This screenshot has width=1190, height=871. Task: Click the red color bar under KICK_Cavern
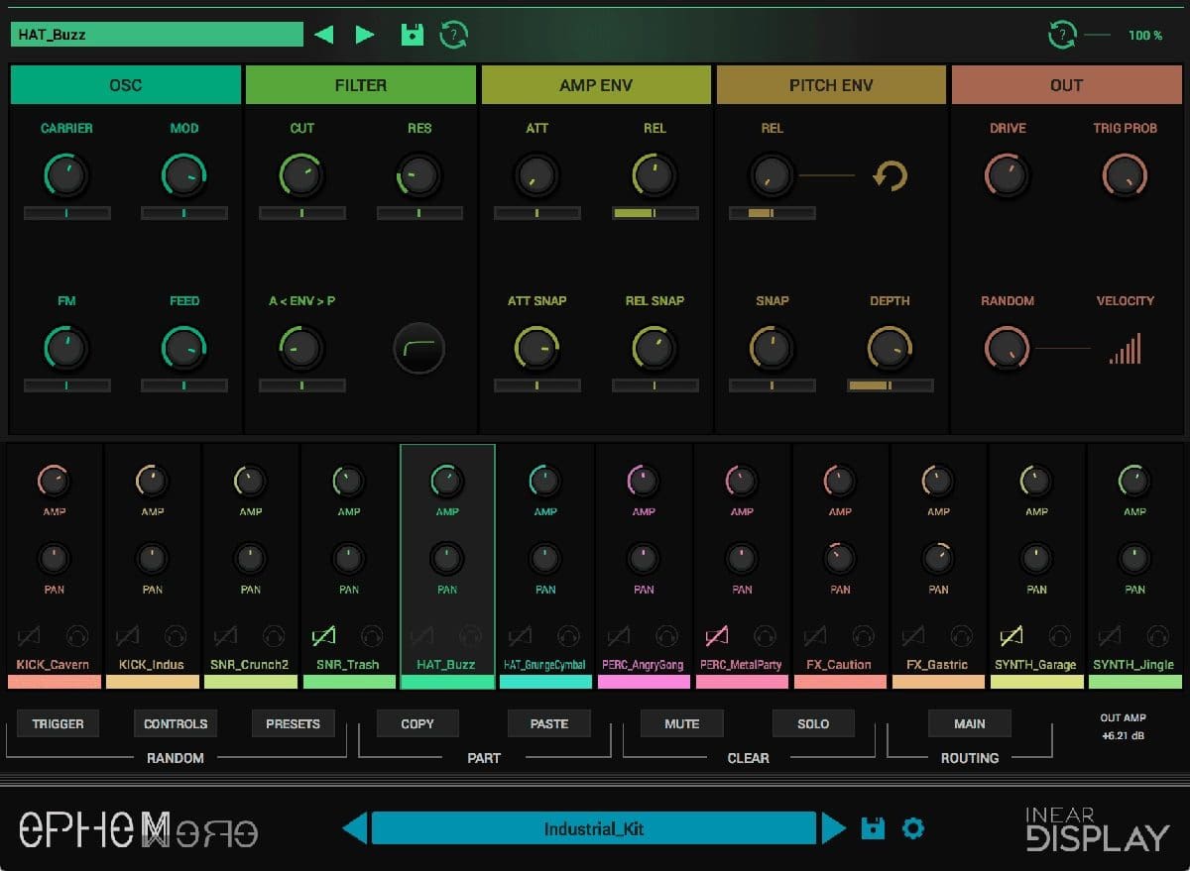tap(55, 682)
